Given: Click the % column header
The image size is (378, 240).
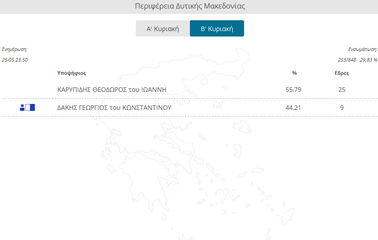Looking at the screenshot, I should 295,73.
